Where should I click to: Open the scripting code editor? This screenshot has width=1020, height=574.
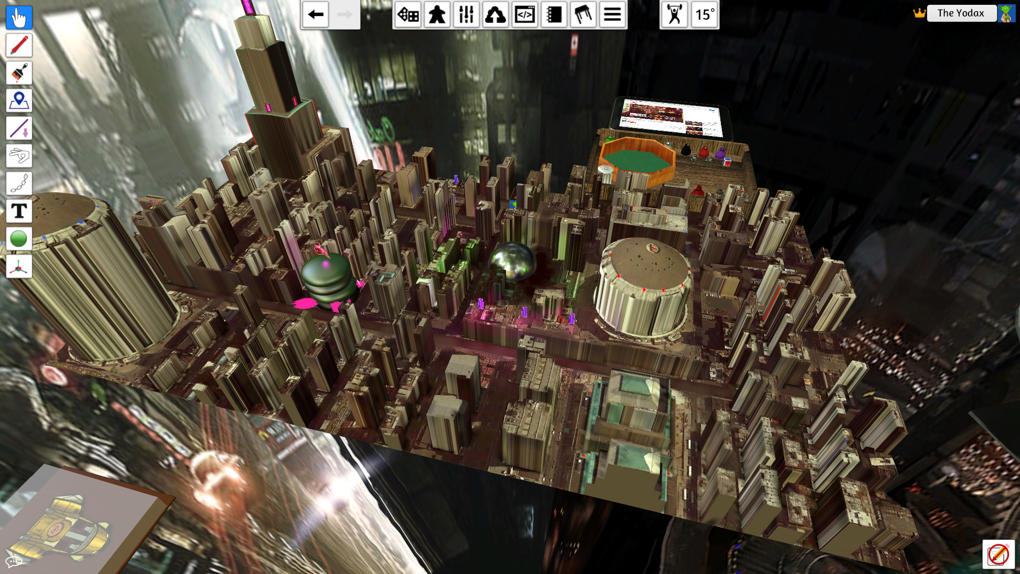[525, 14]
